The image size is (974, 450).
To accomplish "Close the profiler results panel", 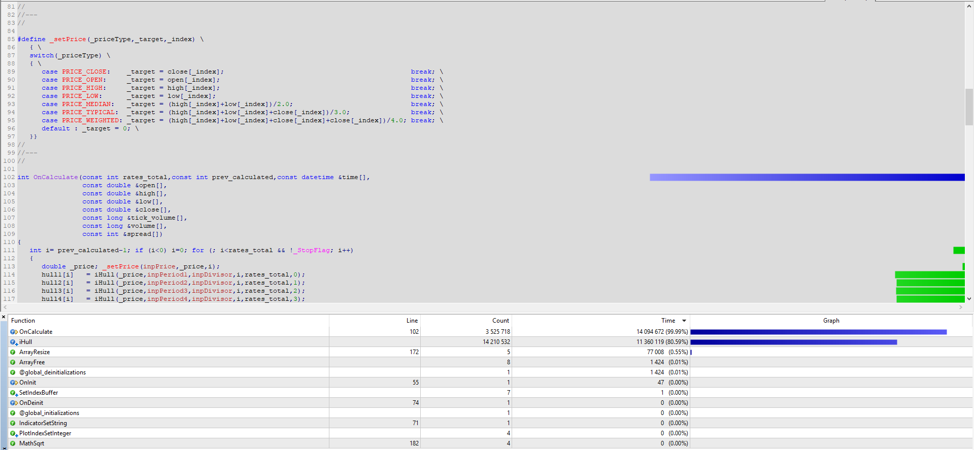I will (x=4, y=317).
